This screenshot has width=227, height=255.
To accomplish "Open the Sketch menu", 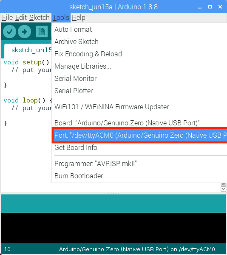I will pos(40,17).
